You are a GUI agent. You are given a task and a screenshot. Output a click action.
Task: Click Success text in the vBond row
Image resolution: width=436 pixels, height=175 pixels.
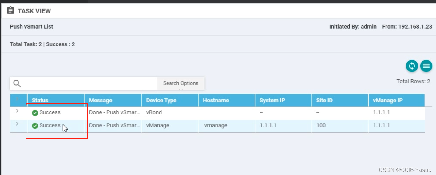coord(50,112)
